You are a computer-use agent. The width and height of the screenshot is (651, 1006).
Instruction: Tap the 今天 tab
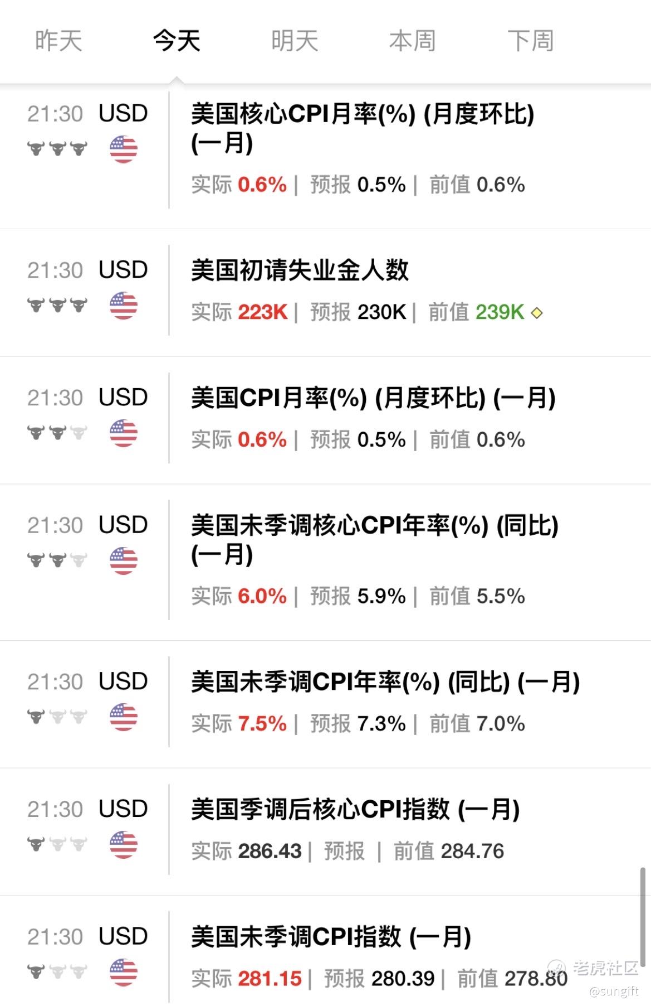(177, 41)
